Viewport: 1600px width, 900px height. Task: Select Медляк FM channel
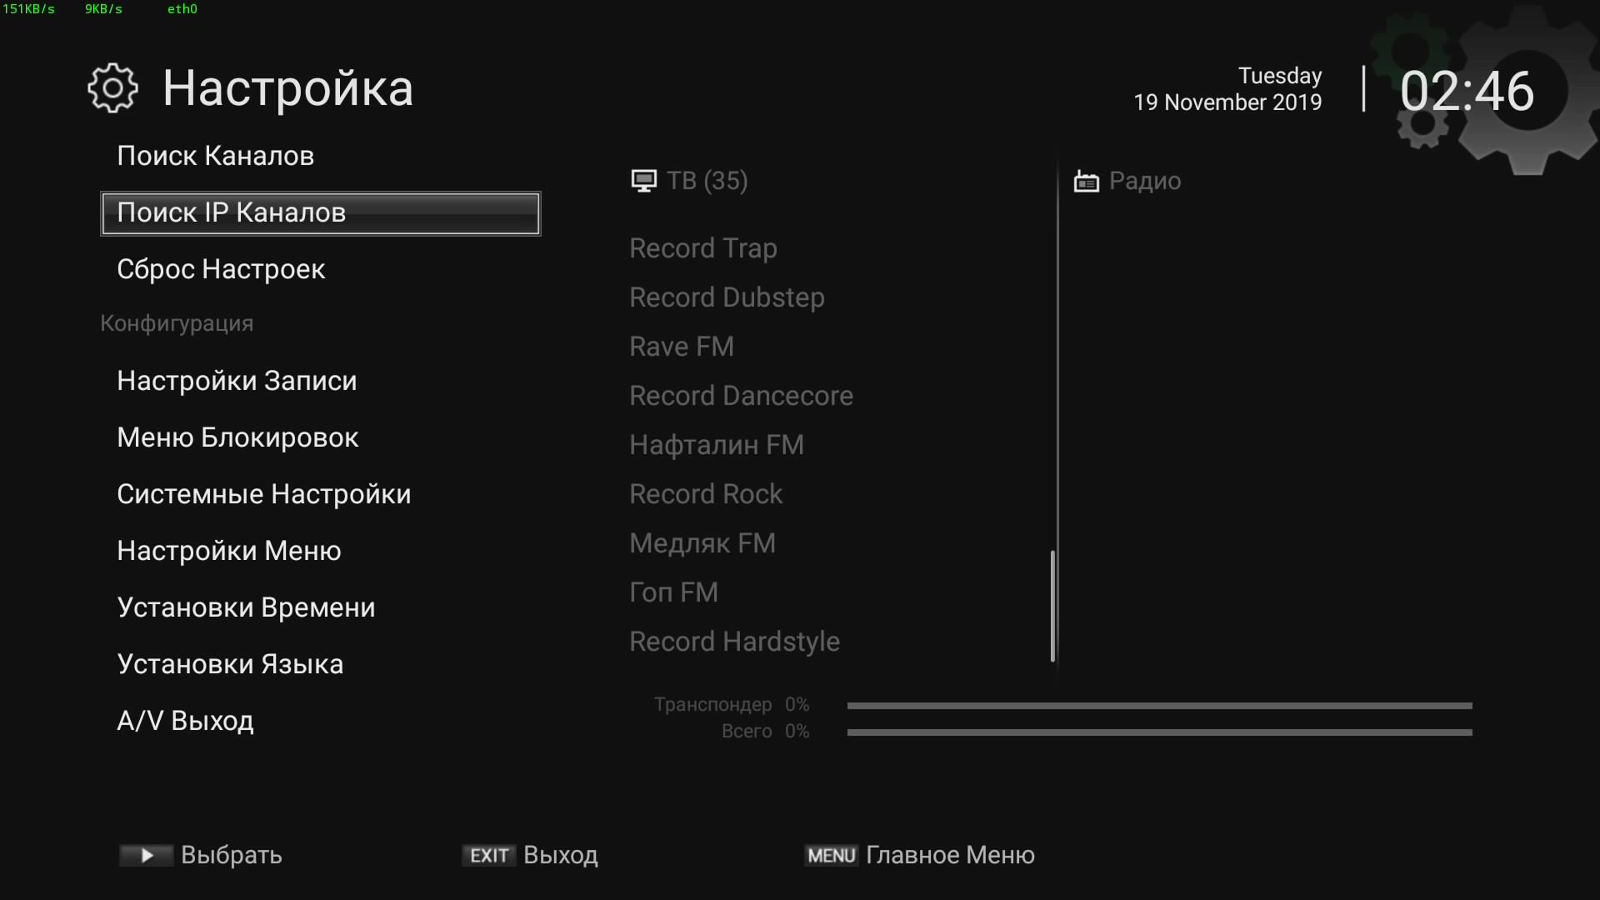click(702, 543)
